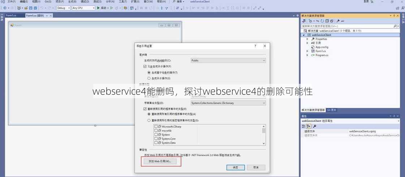This screenshot has height=177, width=405.
Task: Click the wrench Properties icon in Solution Explorer
Action: coord(338,21)
